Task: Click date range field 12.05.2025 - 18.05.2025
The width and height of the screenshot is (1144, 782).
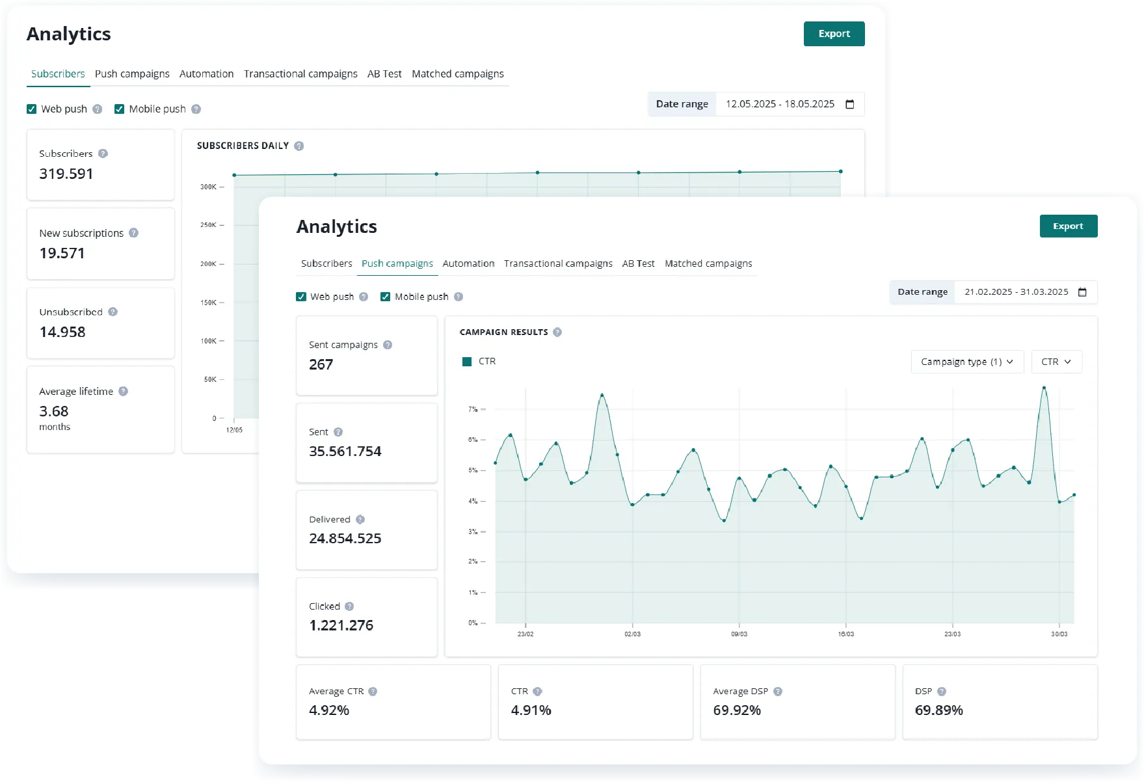Action: click(x=790, y=104)
